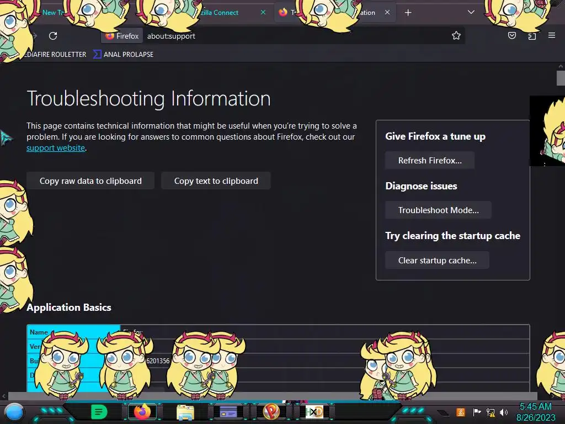The image size is (565, 424).
Task: Follow the support website link
Action: (x=56, y=148)
